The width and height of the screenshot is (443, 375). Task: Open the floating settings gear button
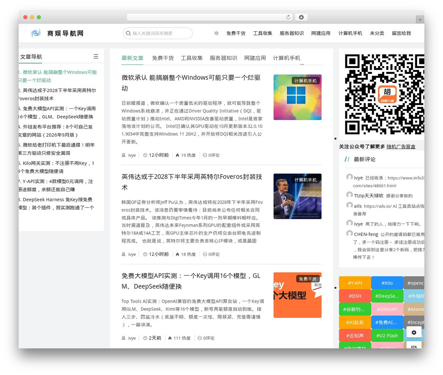[414, 332]
